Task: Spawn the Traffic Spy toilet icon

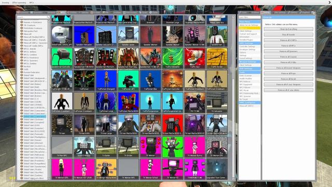Action: pos(195,58)
